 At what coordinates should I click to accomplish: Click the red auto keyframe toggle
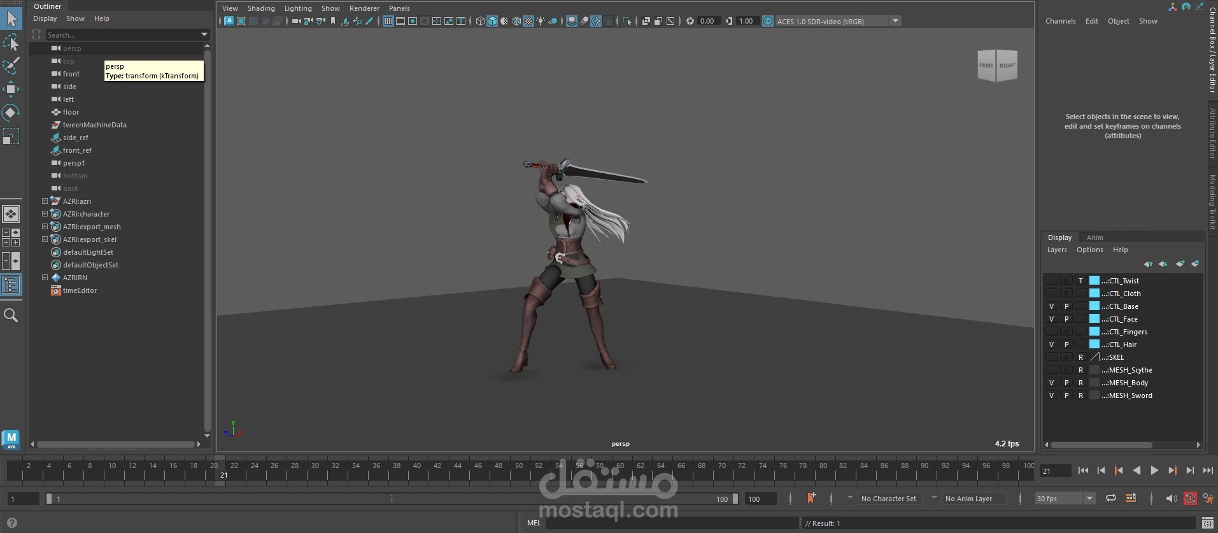click(x=1190, y=499)
